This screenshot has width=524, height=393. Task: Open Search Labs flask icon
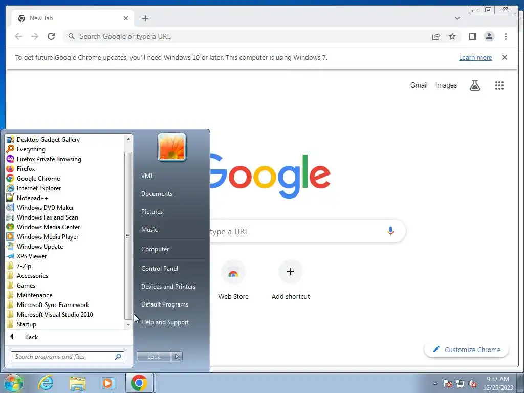coord(475,85)
